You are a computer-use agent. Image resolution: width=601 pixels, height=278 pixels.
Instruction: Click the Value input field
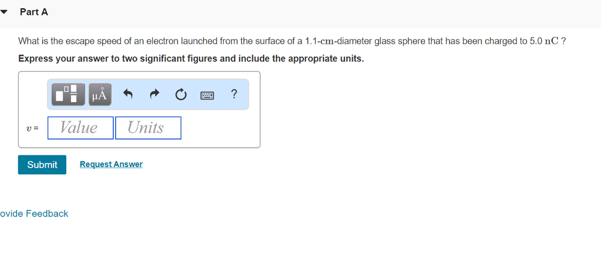pos(80,128)
